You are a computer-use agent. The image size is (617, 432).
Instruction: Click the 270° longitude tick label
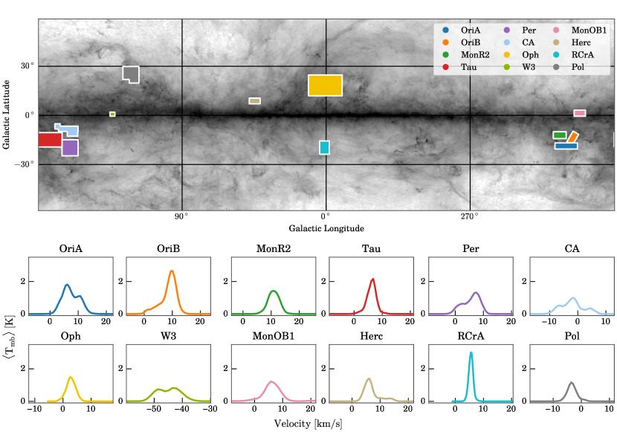coord(470,216)
